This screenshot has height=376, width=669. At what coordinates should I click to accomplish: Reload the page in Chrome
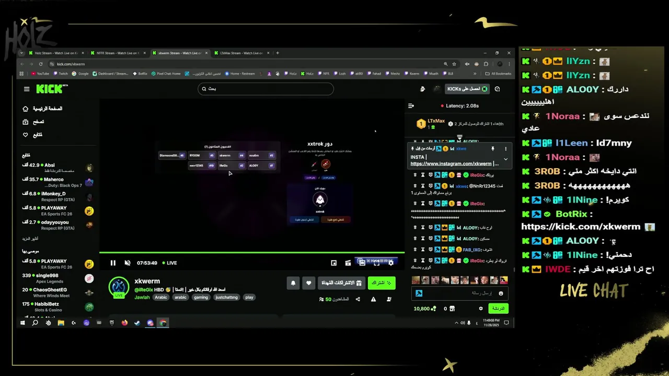[x=40, y=64]
